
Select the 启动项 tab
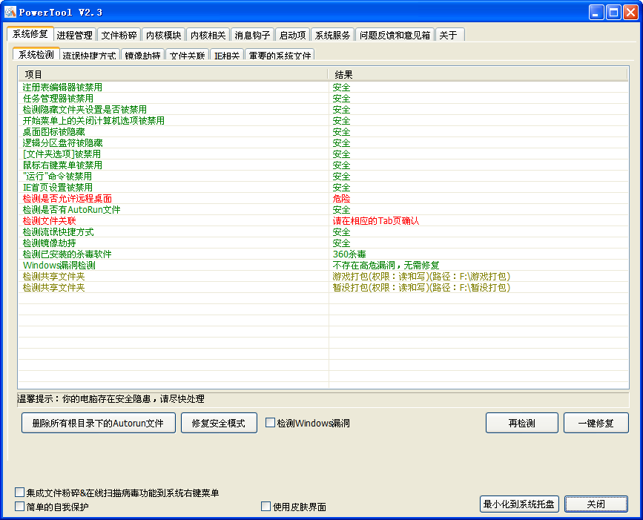[x=292, y=35]
